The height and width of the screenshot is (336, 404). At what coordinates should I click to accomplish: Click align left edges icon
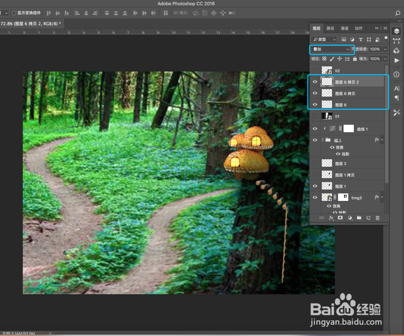[x=77, y=13]
